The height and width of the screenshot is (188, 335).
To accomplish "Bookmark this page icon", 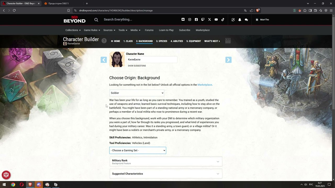I will [69, 10].
